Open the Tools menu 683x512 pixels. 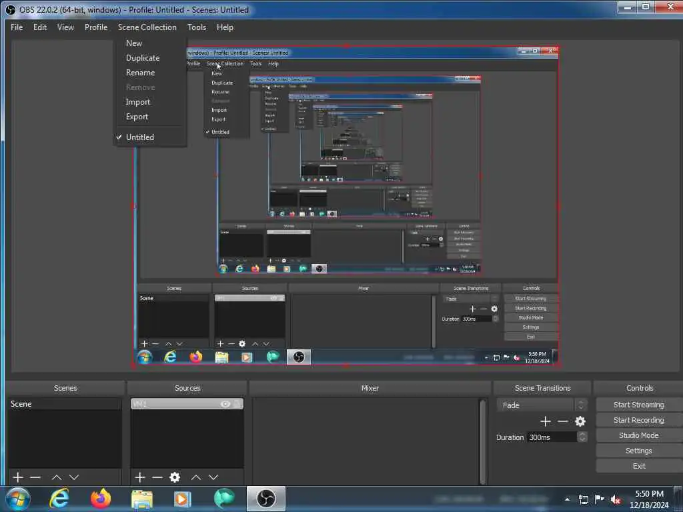tap(197, 27)
